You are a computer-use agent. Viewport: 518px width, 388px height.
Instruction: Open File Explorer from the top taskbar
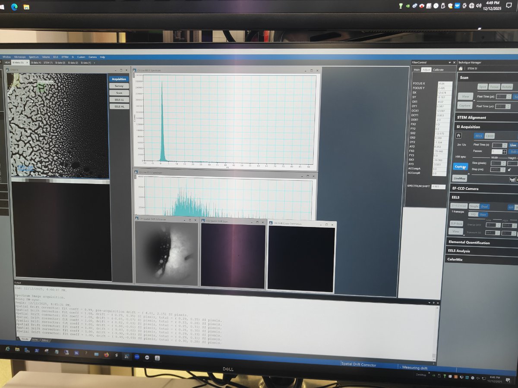tap(27, 7)
